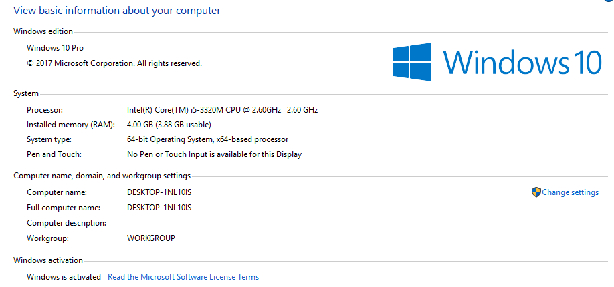The width and height of the screenshot is (614, 287).
Task: Click the Computer name, domain, workgroup header
Action: coord(102,176)
